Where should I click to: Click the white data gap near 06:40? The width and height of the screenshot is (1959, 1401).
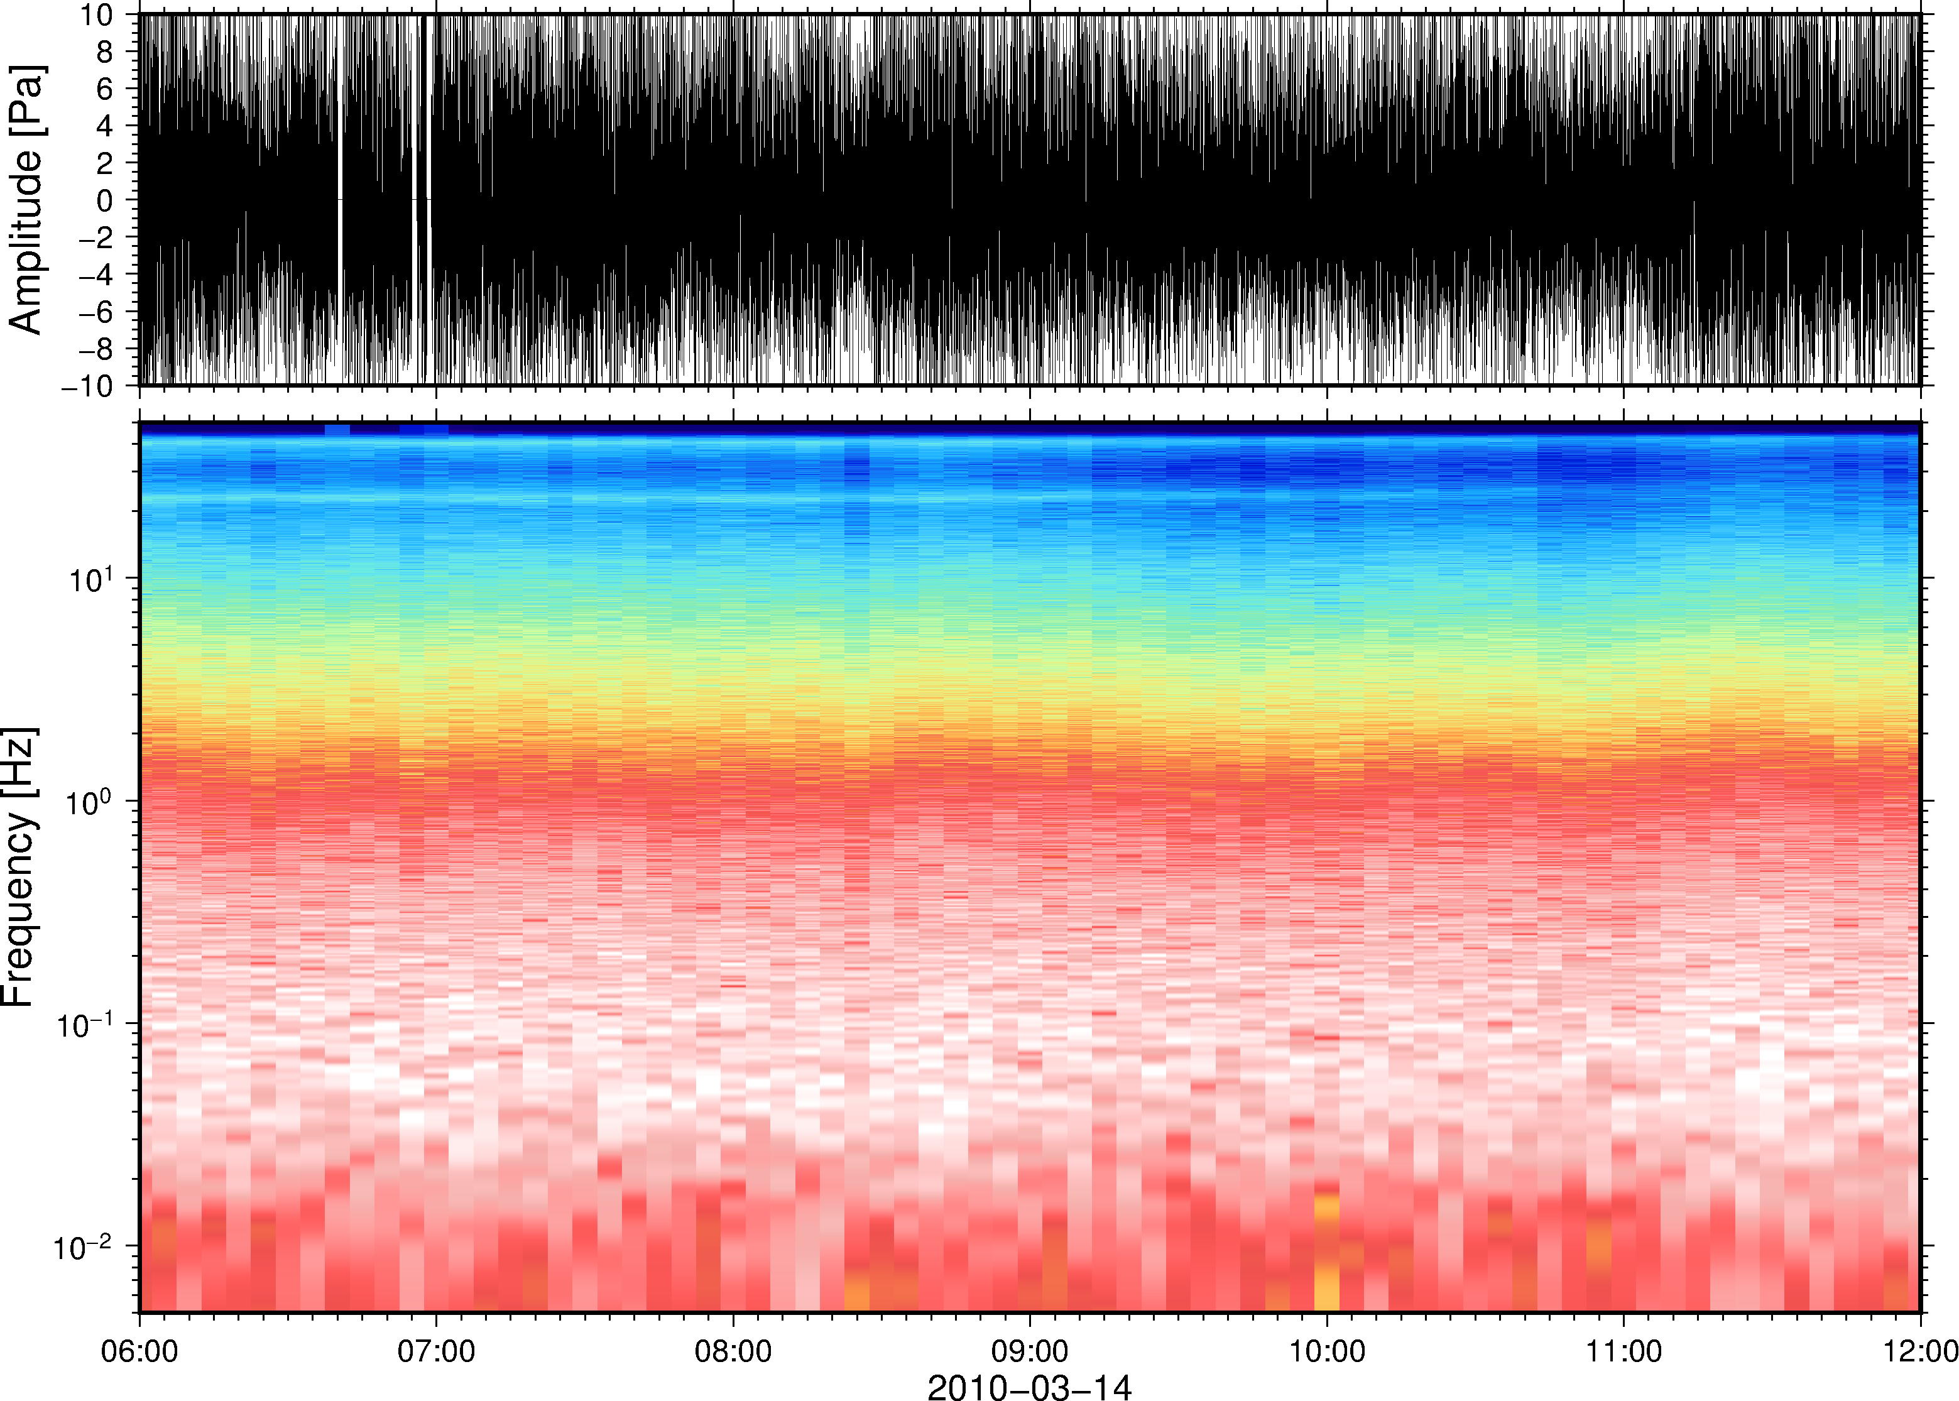pos(341,200)
